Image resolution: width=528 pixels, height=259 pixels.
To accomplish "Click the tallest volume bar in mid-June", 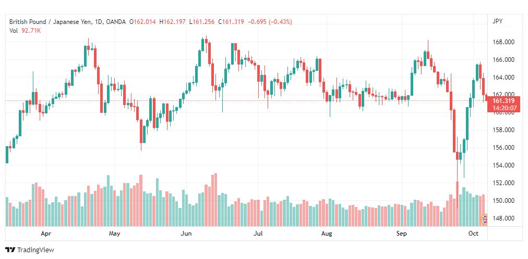I will 215,200.
